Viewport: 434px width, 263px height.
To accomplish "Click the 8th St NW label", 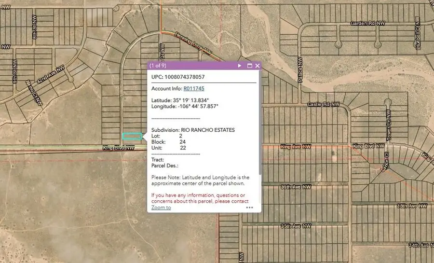I will click(34, 27).
